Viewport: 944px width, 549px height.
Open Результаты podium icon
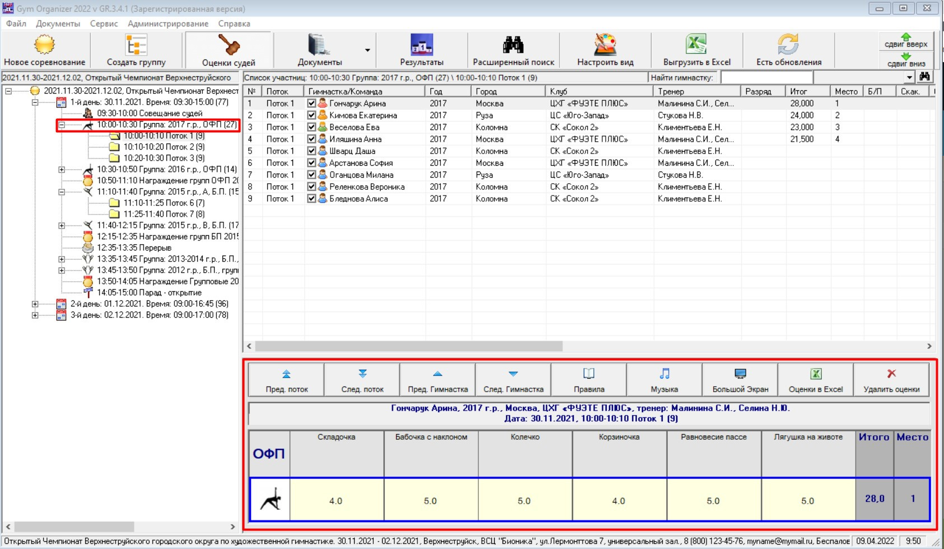tap(421, 45)
